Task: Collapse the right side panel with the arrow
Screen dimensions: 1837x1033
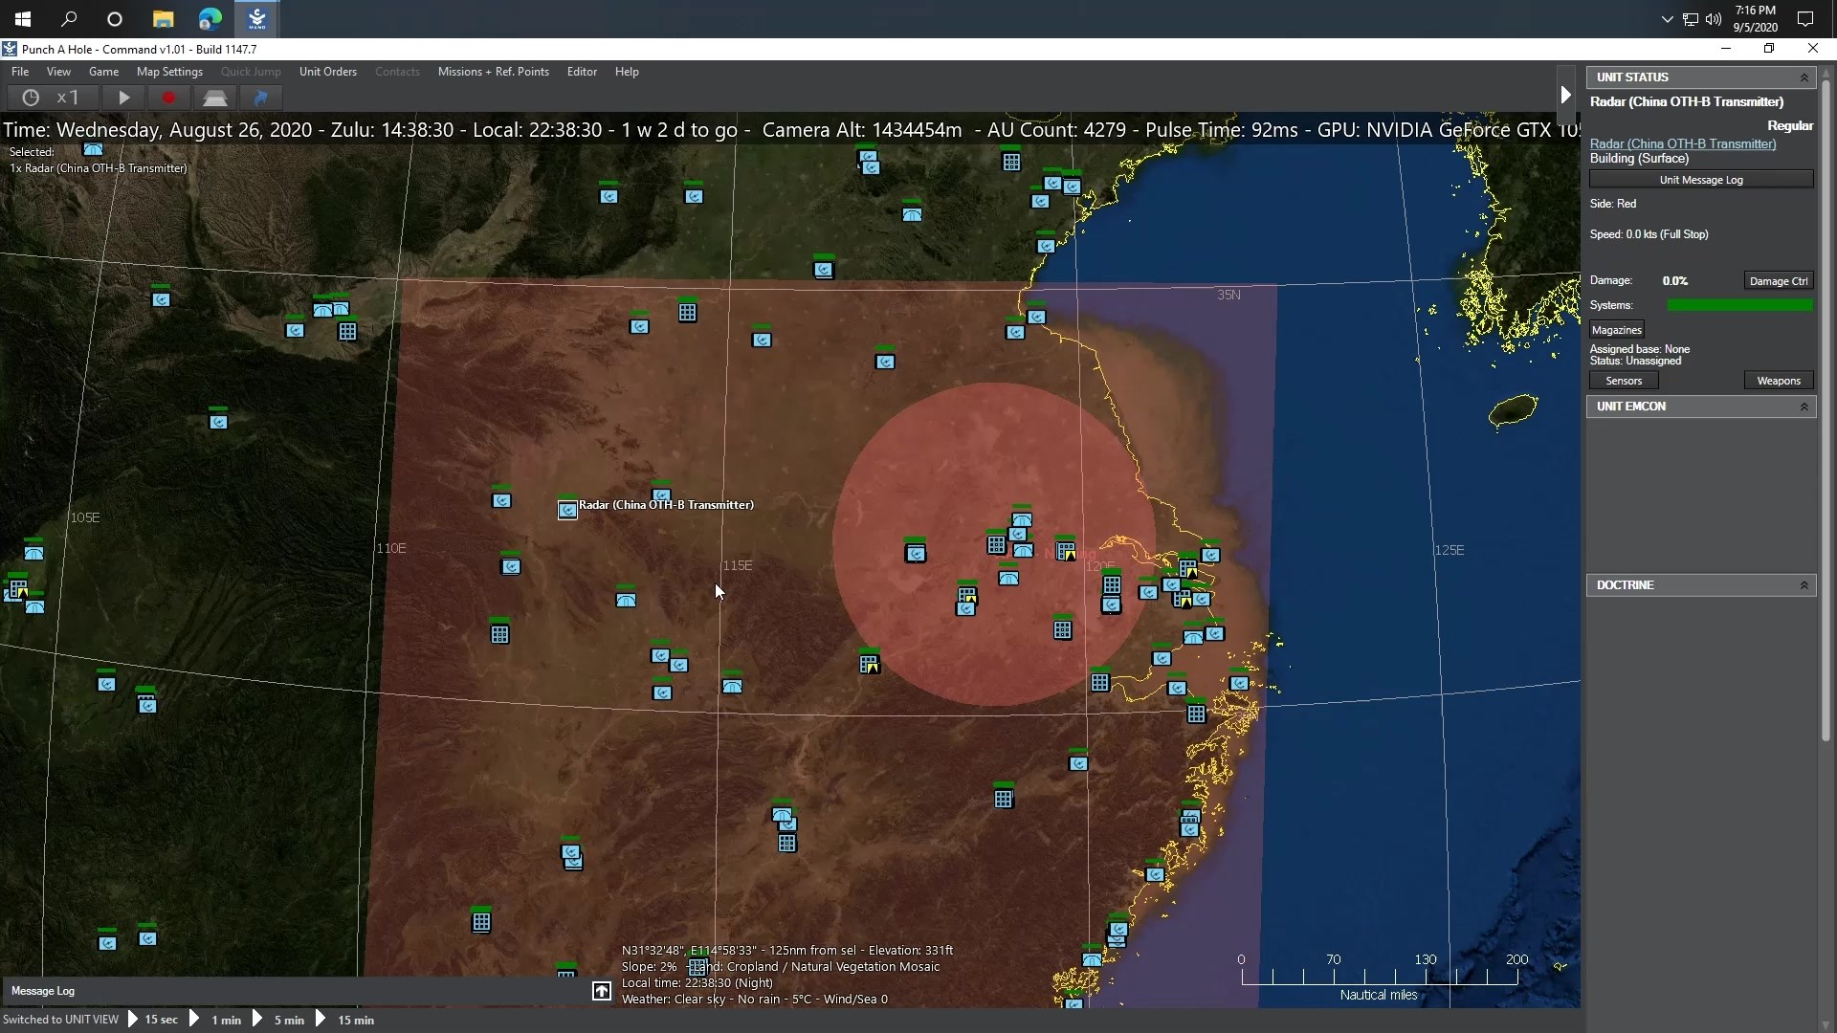Action: [x=1565, y=95]
